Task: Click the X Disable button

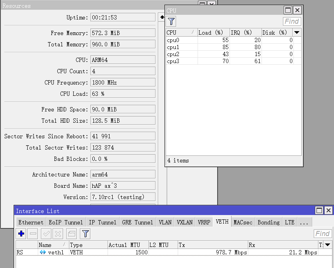Action: [58, 234]
